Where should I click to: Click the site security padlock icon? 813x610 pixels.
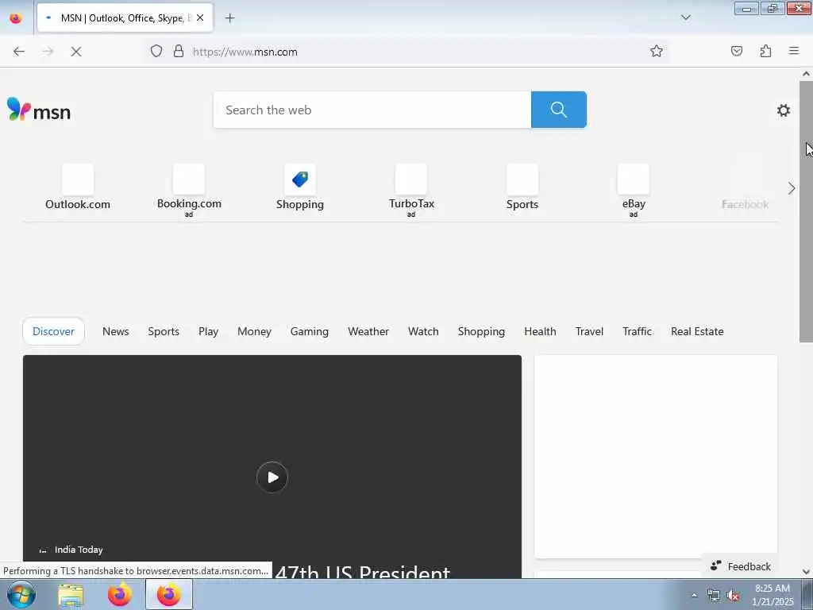[179, 52]
